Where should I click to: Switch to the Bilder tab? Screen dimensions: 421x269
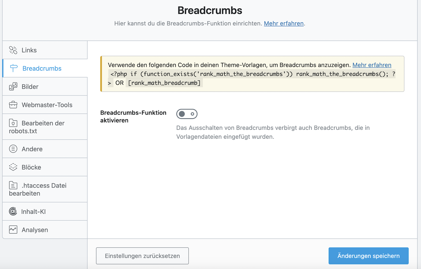point(45,86)
